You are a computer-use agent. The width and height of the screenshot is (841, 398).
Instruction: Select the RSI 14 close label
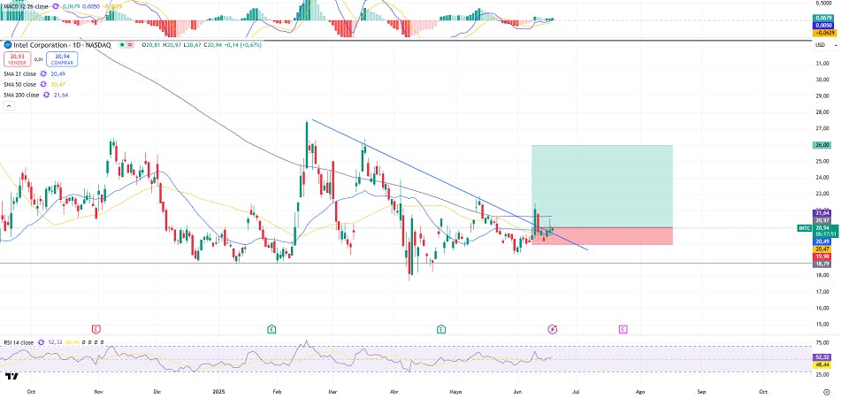19,342
